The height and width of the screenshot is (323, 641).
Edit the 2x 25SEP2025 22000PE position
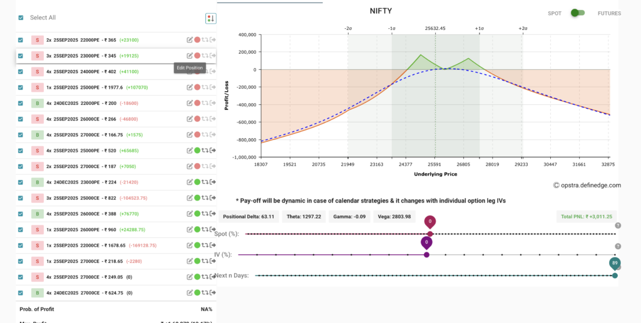click(190, 40)
